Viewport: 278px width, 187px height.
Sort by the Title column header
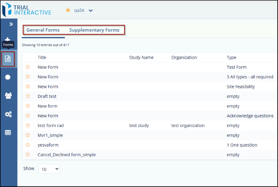42,57
